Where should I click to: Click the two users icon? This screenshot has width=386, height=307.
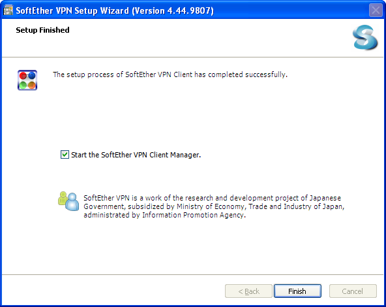[68, 201]
